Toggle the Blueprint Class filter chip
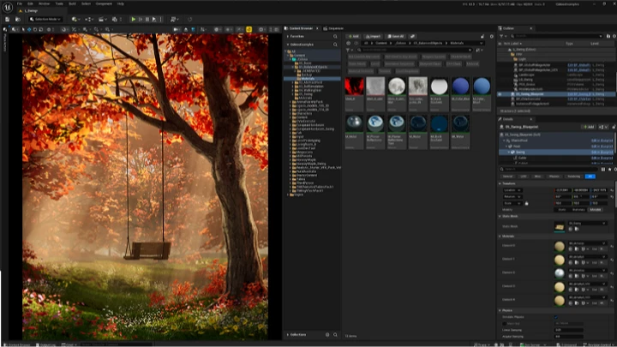 430,63
